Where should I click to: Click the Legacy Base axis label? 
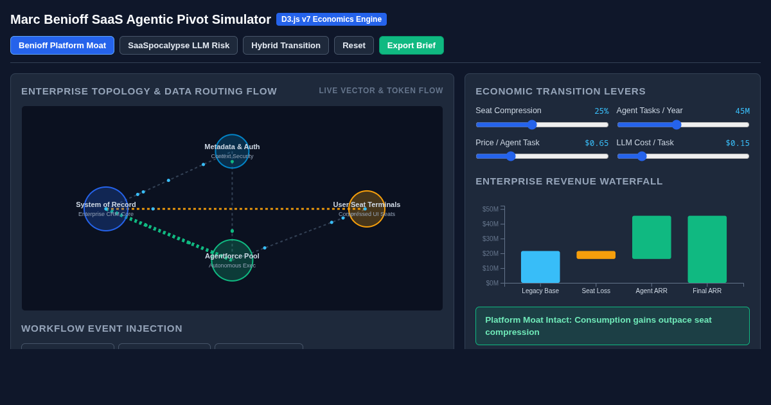pos(540,291)
